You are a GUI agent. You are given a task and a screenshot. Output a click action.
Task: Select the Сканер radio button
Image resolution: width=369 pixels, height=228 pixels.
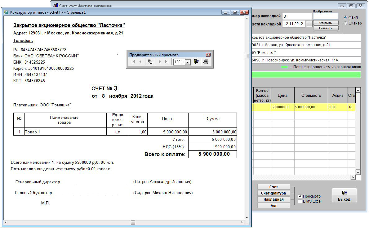(345, 23)
